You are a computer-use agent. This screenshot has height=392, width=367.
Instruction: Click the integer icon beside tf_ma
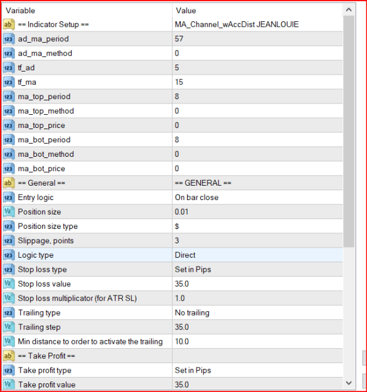(8, 82)
